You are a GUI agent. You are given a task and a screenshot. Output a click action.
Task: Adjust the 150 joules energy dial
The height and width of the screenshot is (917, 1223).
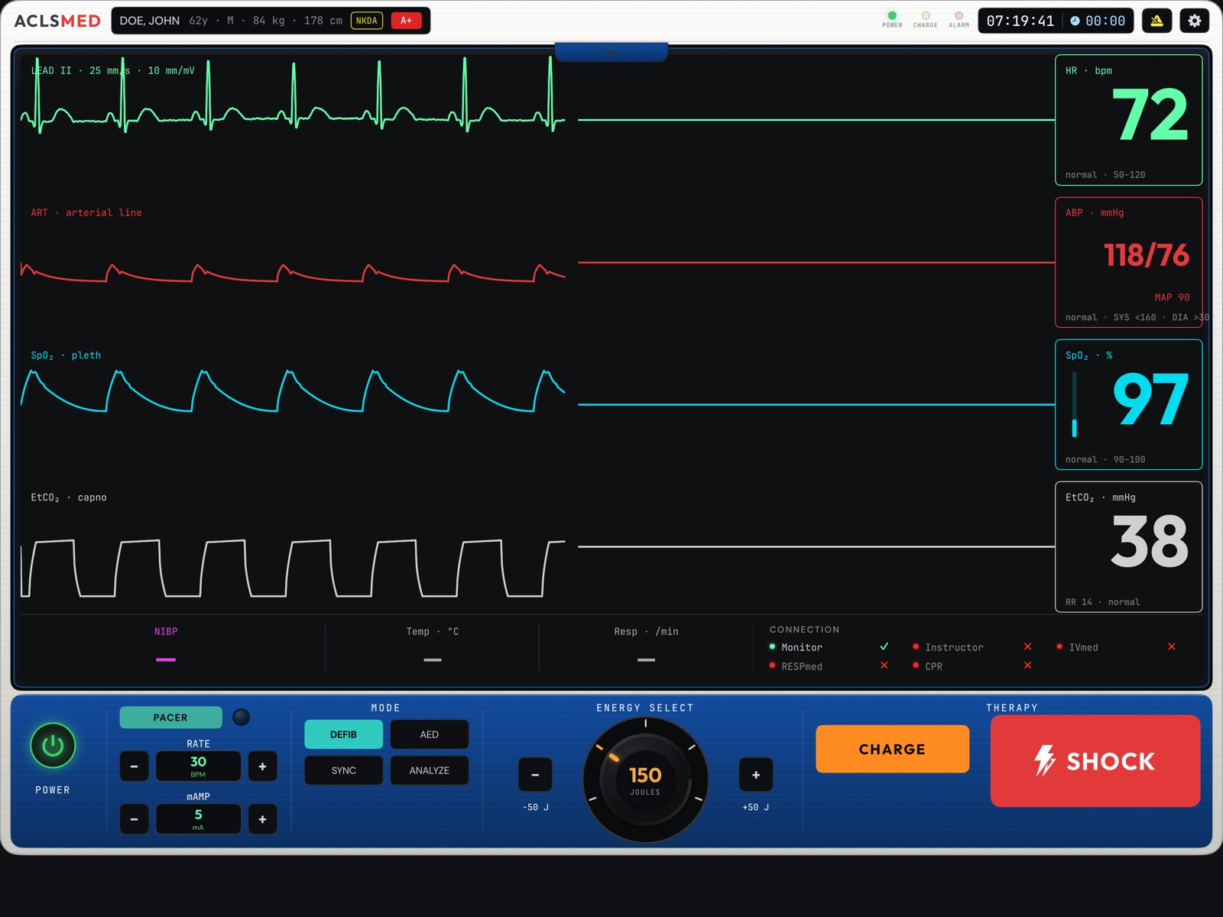click(x=645, y=779)
